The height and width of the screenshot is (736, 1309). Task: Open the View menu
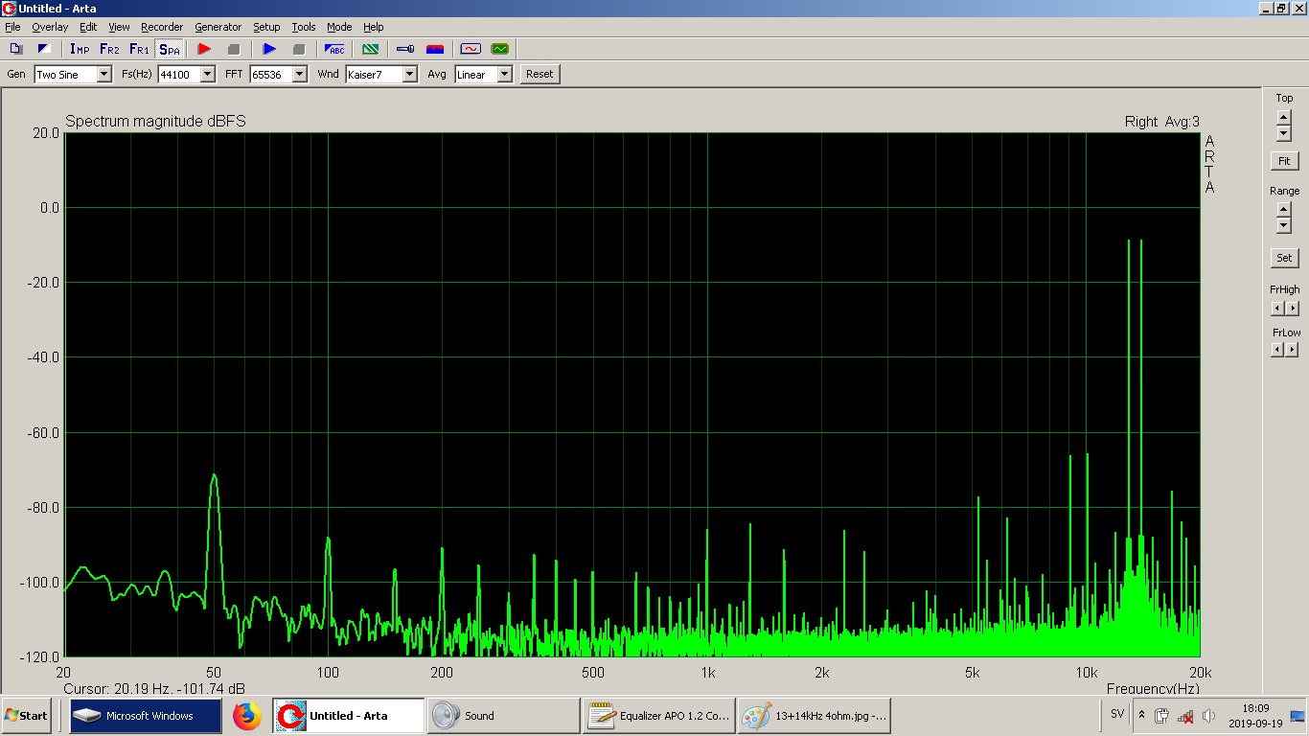(119, 27)
